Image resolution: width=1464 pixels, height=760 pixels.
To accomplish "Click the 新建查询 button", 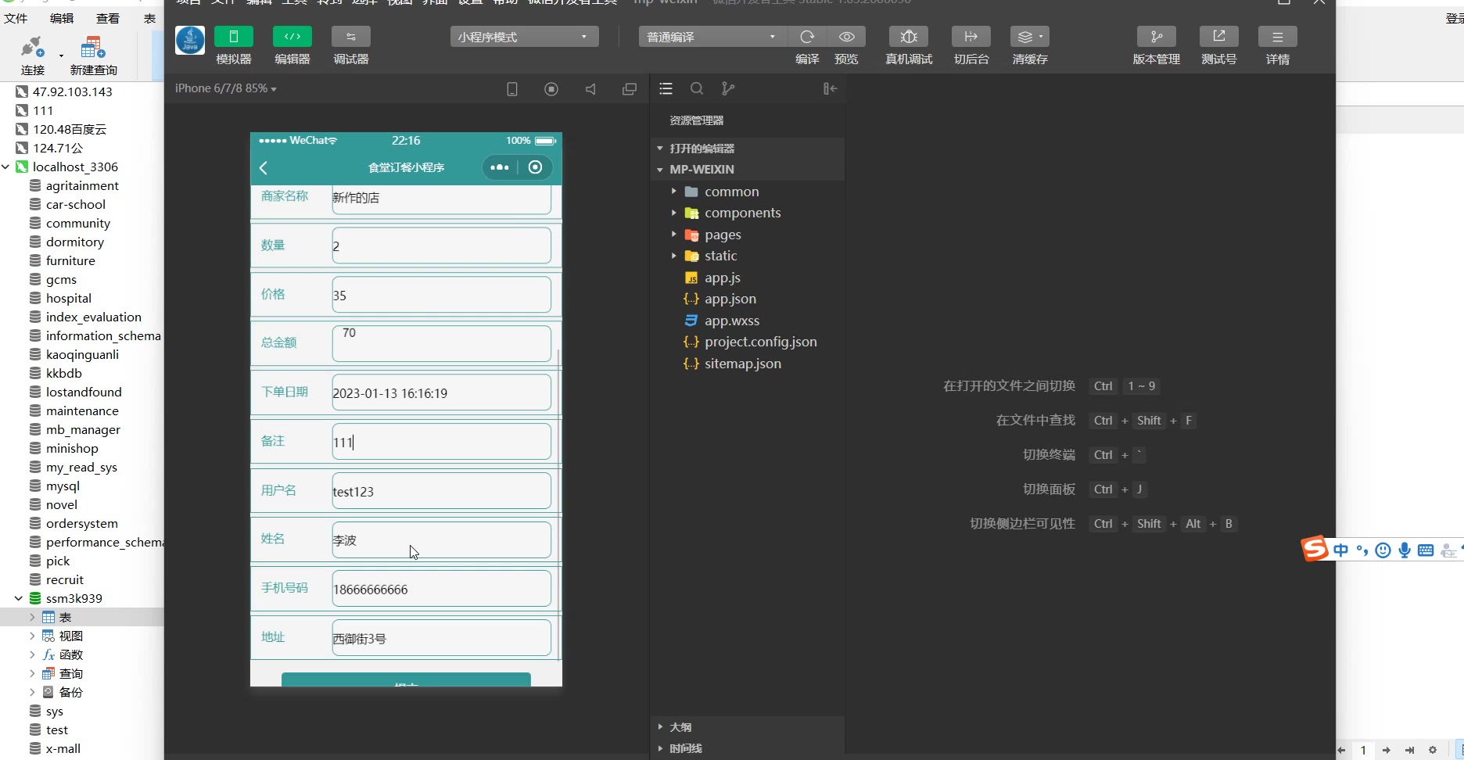I will click(93, 55).
